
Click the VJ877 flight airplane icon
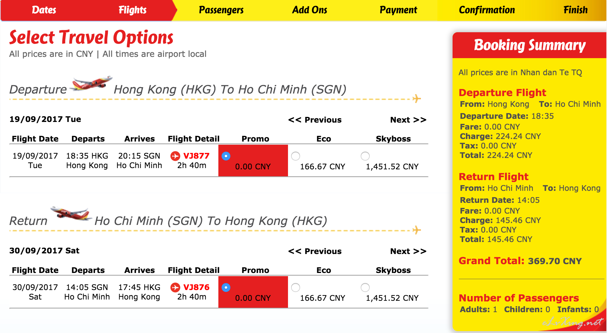click(x=175, y=156)
